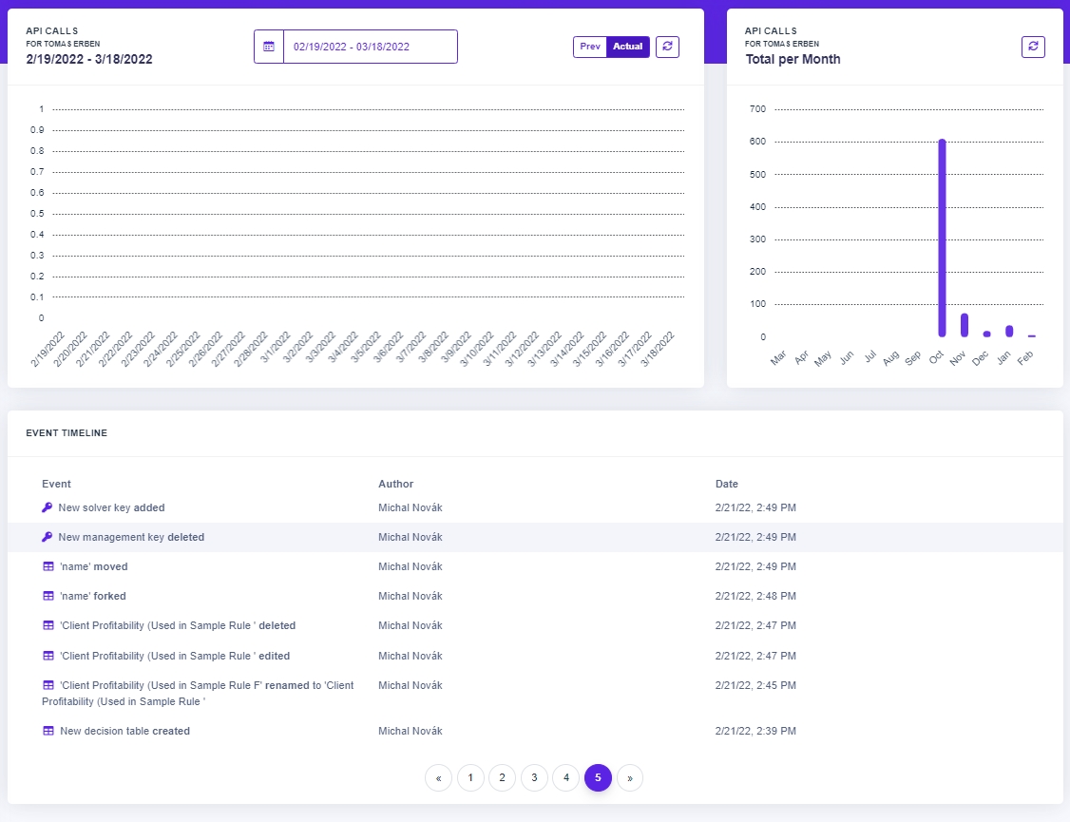The image size is (1070, 822).
Task: Click table icon for New decision table created
Action: (x=48, y=732)
